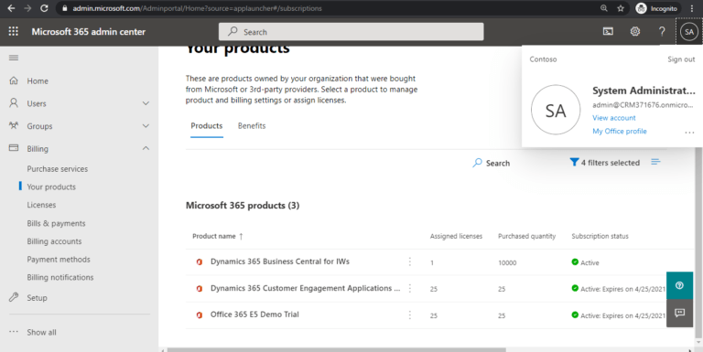703x352 pixels.
Task: Open Office 365 E5 Demo Trial product
Action: pyautogui.click(x=254, y=315)
